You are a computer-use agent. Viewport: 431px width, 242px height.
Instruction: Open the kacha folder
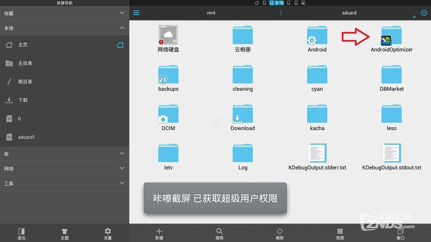[x=317, y=114]
